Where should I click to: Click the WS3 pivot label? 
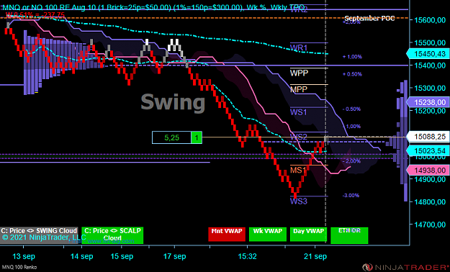click(299, 201)
